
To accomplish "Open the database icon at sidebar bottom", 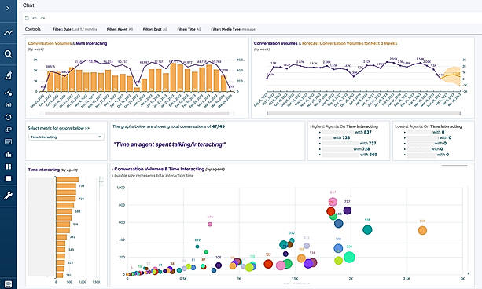I will 8,284.
